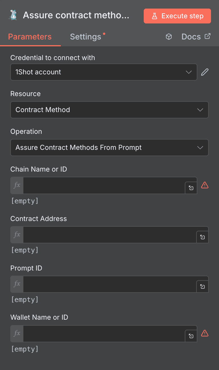Switch Wallet Name field to expression mode

(17, 334)
